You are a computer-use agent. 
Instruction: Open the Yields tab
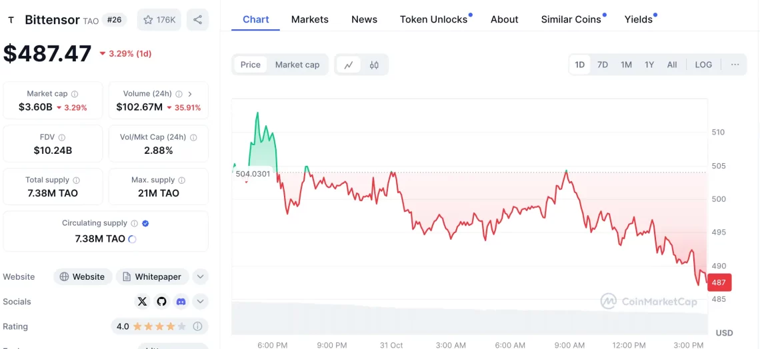(639, 19)
